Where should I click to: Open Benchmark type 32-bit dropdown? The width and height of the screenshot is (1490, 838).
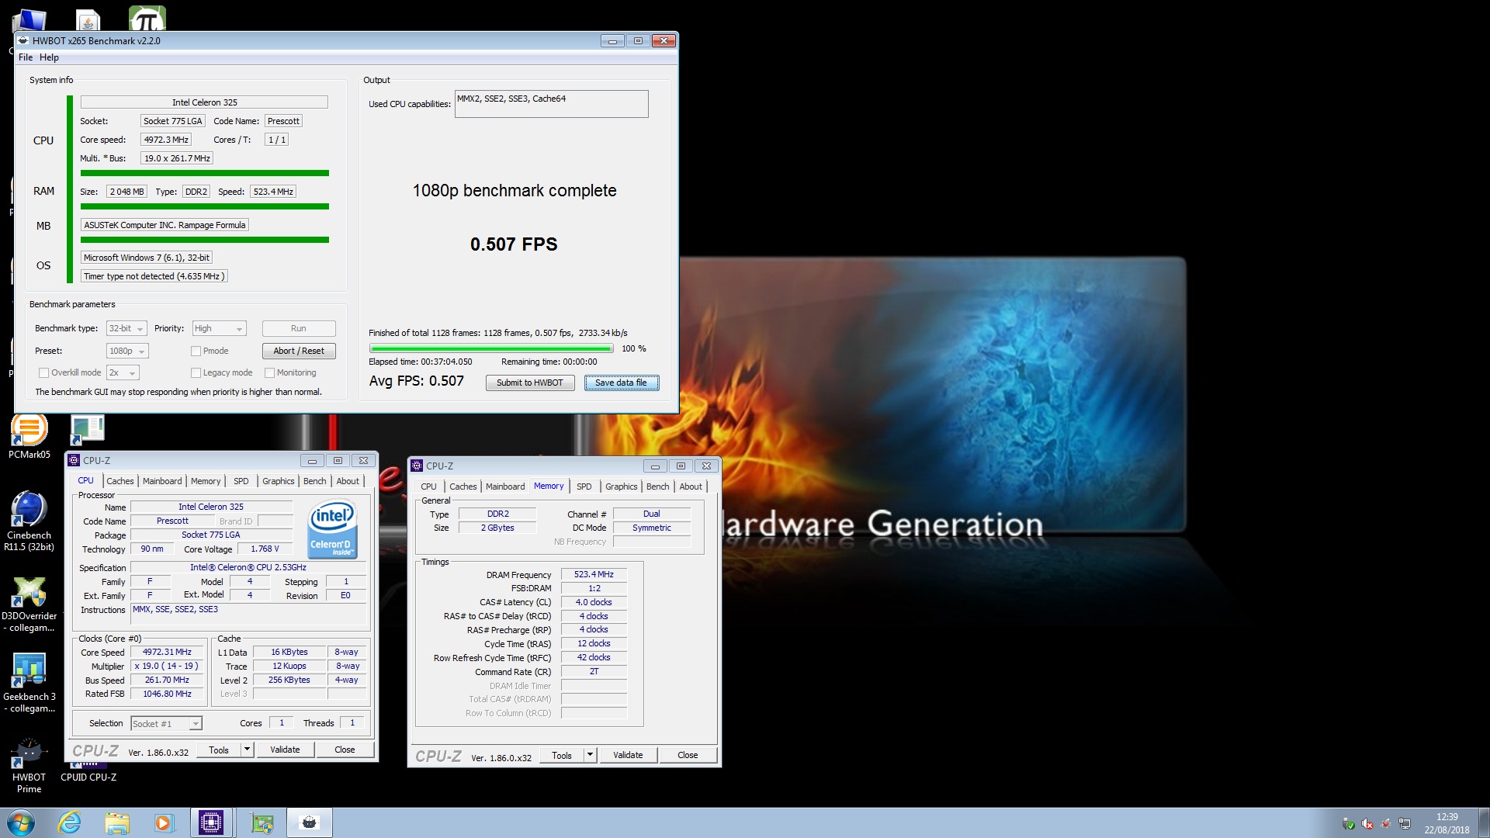(x=126, y=328)
